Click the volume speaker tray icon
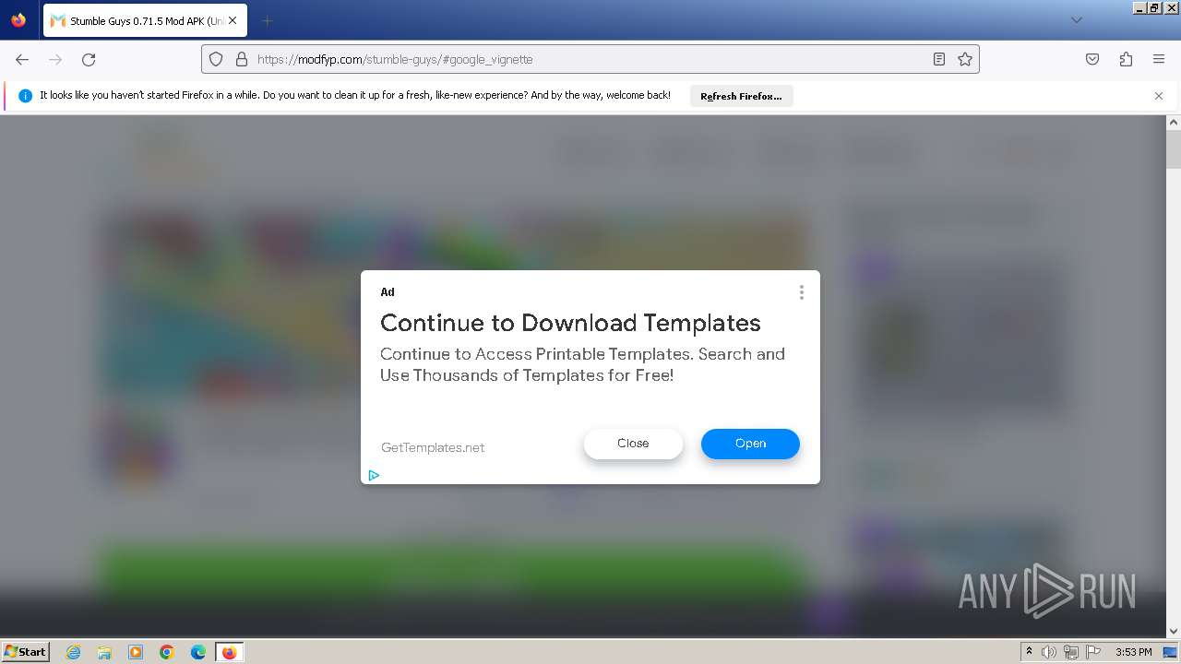 tap(1049, 652)
